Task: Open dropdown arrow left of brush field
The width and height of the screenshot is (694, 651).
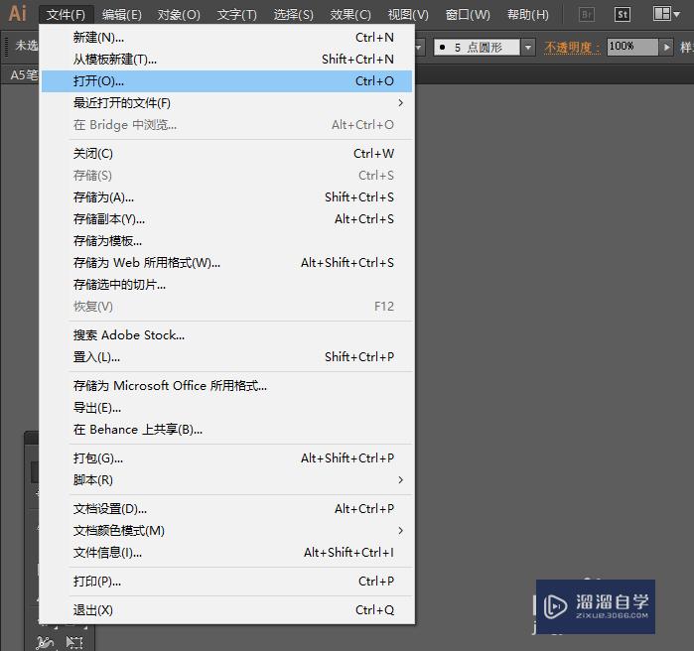Action: pyautogui.click(x=420, y=47)
